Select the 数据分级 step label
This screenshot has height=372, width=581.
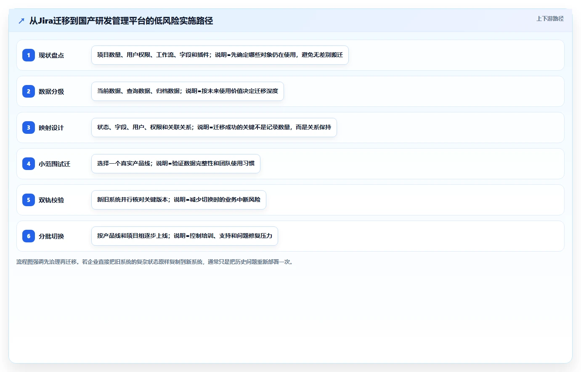51,92
